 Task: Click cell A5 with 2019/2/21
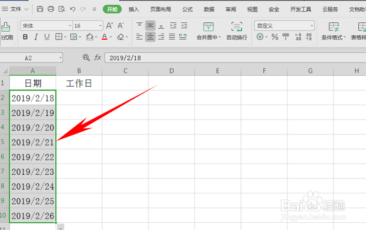click(x=32, y=142)
